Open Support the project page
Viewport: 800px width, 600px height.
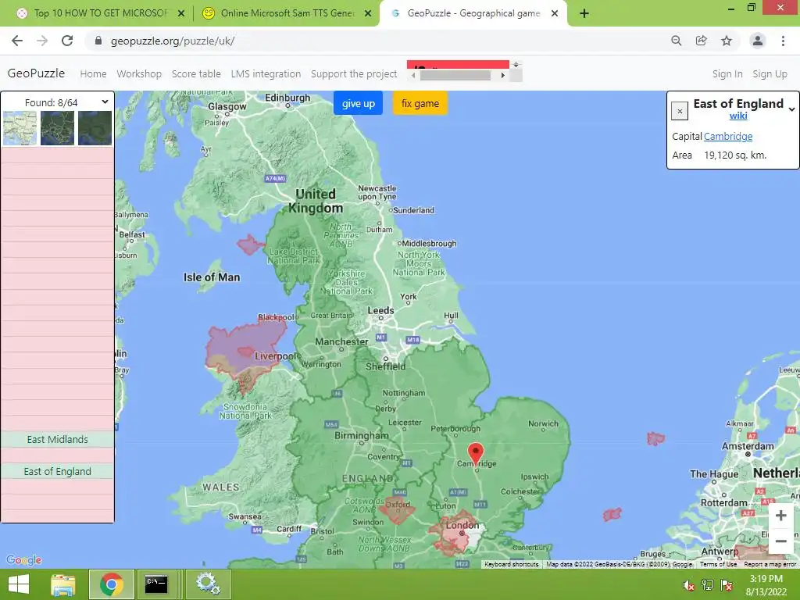click(354, 74)
